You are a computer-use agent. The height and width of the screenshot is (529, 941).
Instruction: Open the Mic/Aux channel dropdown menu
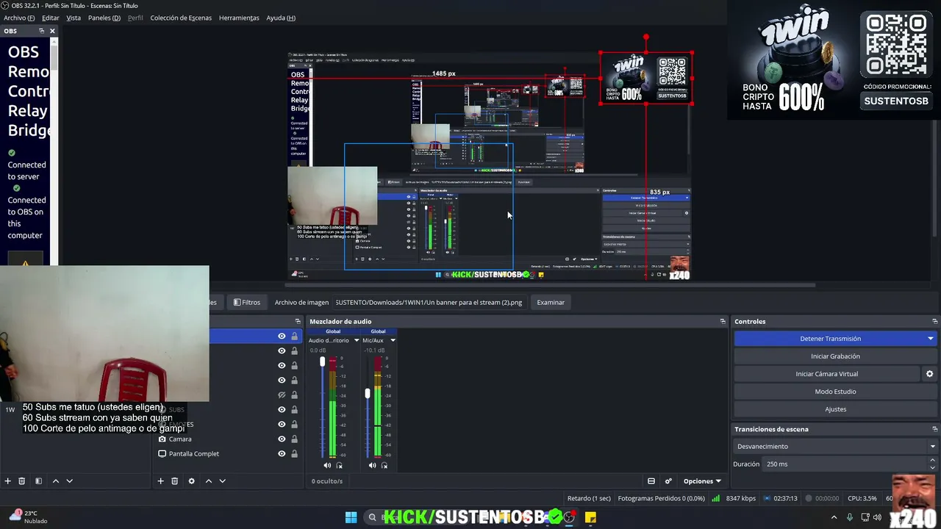[x=393, y=340]
